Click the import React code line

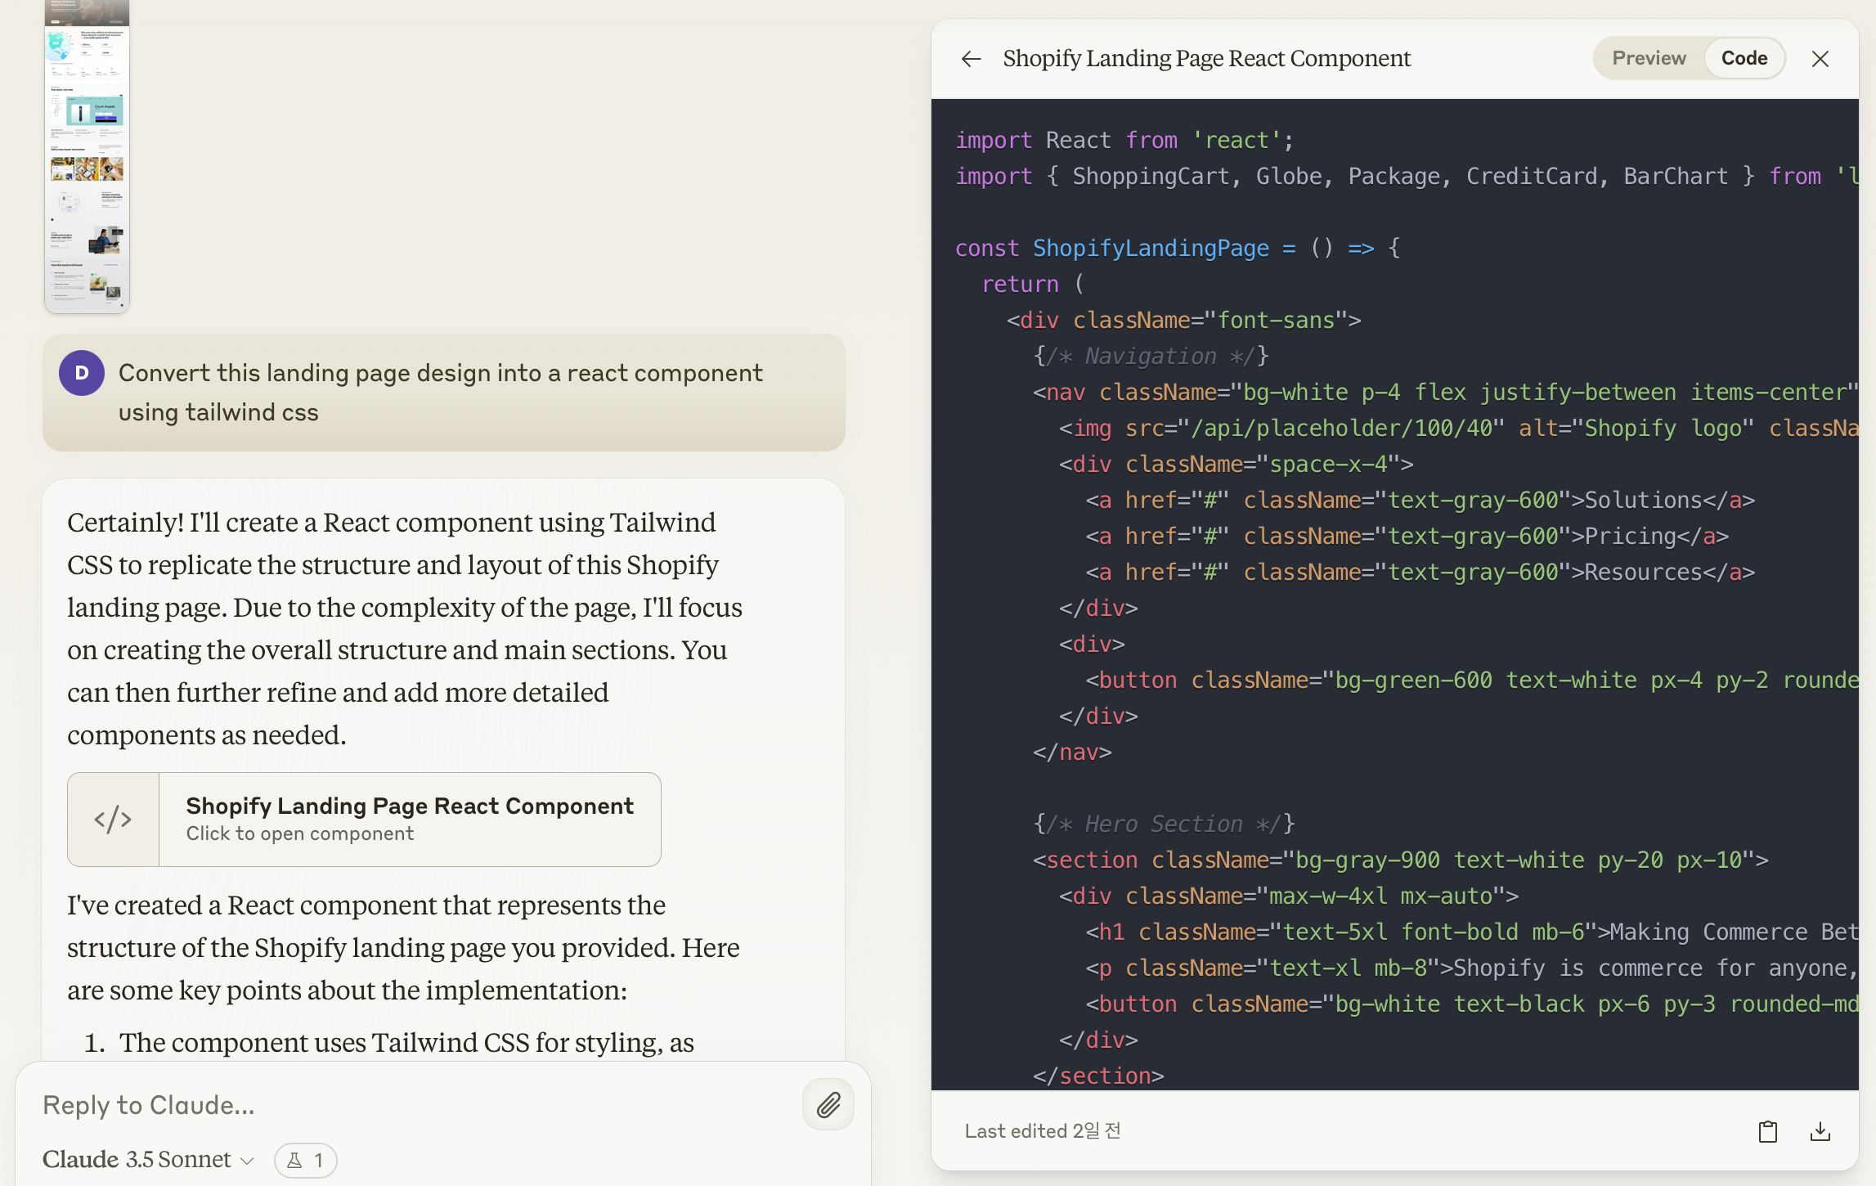[1125, 140]
